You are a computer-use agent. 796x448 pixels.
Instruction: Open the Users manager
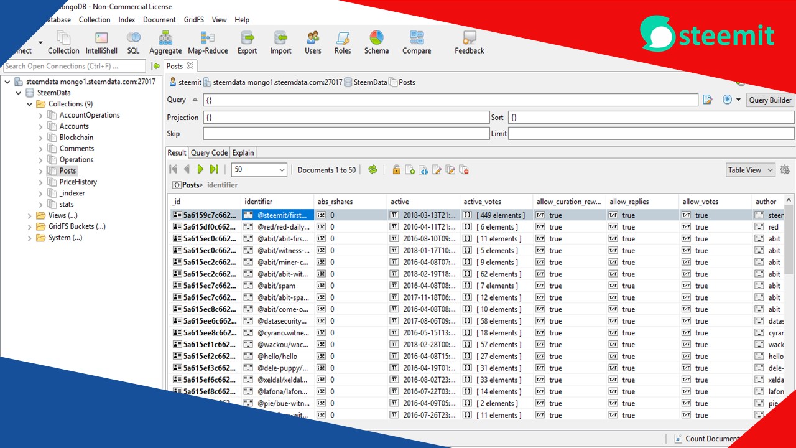313,43
